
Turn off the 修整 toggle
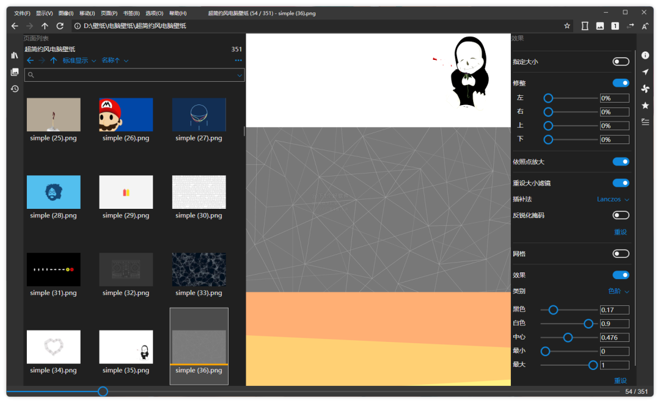click(621, 83)
